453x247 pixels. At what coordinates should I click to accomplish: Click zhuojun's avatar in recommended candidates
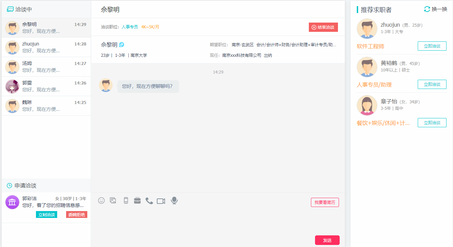tap(367, 28)
